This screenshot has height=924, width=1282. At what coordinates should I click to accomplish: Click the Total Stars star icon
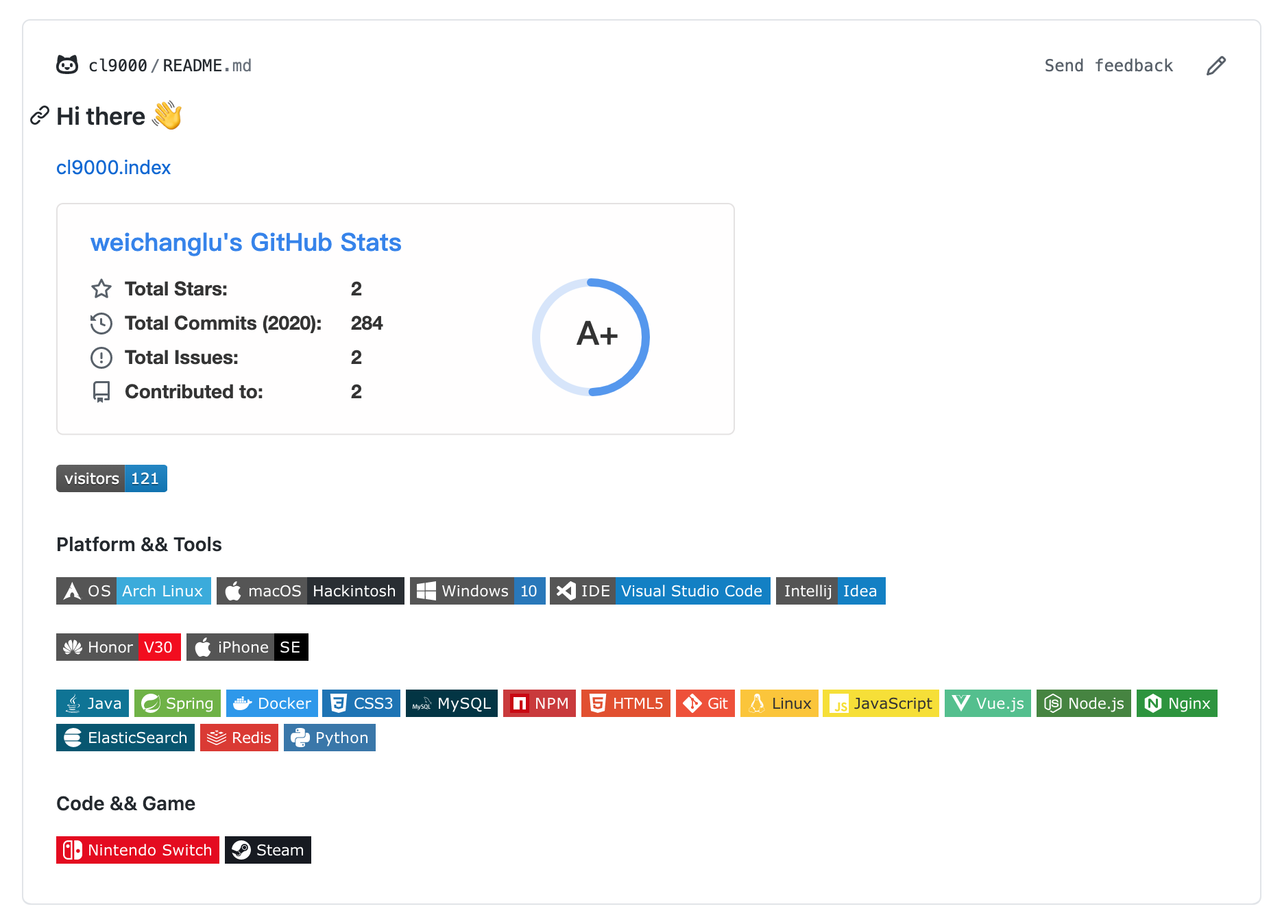click(x=101, y=289)
